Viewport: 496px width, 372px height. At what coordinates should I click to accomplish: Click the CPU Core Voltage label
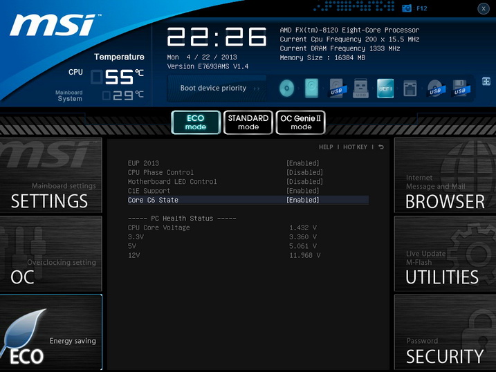coord(159,227)
